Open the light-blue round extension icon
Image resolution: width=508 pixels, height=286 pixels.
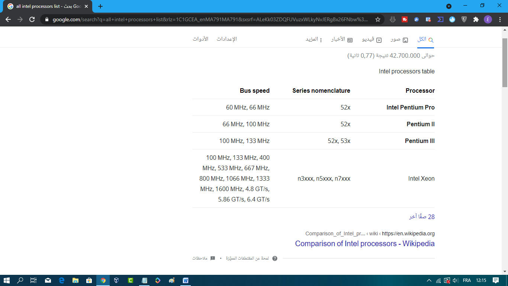(452, 19)
